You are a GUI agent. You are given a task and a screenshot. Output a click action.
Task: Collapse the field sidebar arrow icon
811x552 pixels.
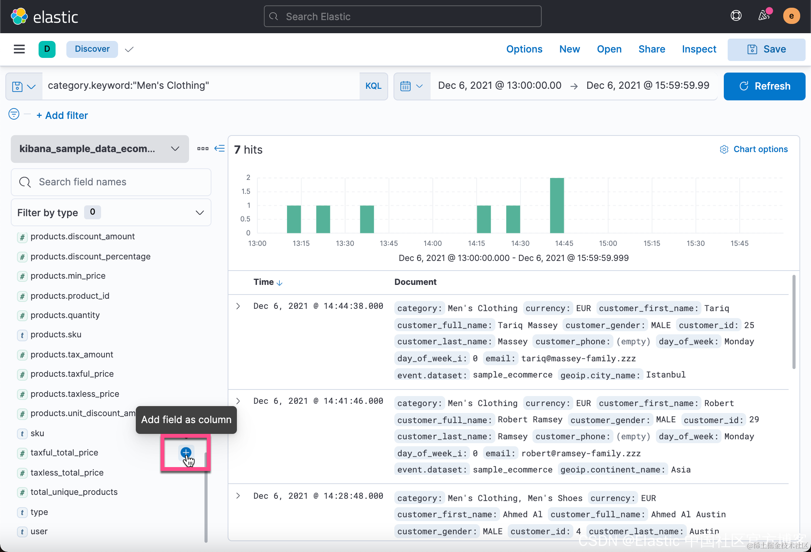(220, 149)
